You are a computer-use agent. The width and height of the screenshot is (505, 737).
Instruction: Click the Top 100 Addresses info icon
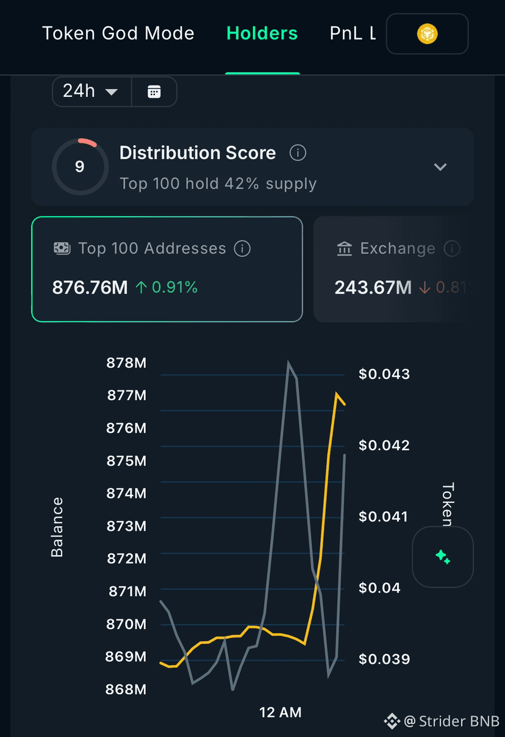click(x=242, y=248)
